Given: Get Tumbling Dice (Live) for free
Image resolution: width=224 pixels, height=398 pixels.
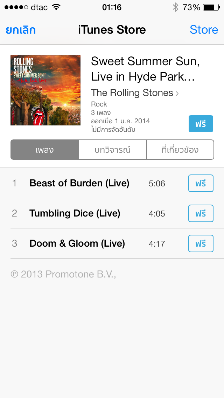Looking at the screenshot, I should point(201,213).
